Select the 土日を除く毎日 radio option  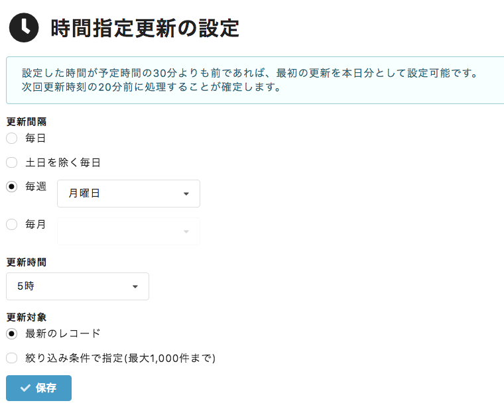pos(11,162)
